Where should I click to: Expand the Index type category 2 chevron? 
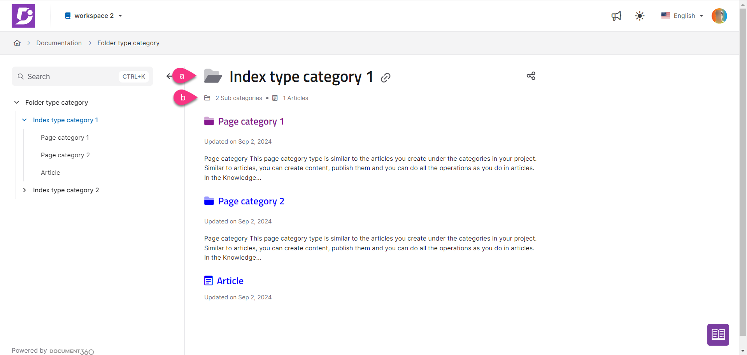25,190
